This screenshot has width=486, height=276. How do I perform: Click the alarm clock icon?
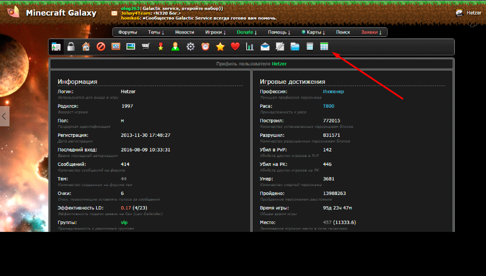(205, 47)
